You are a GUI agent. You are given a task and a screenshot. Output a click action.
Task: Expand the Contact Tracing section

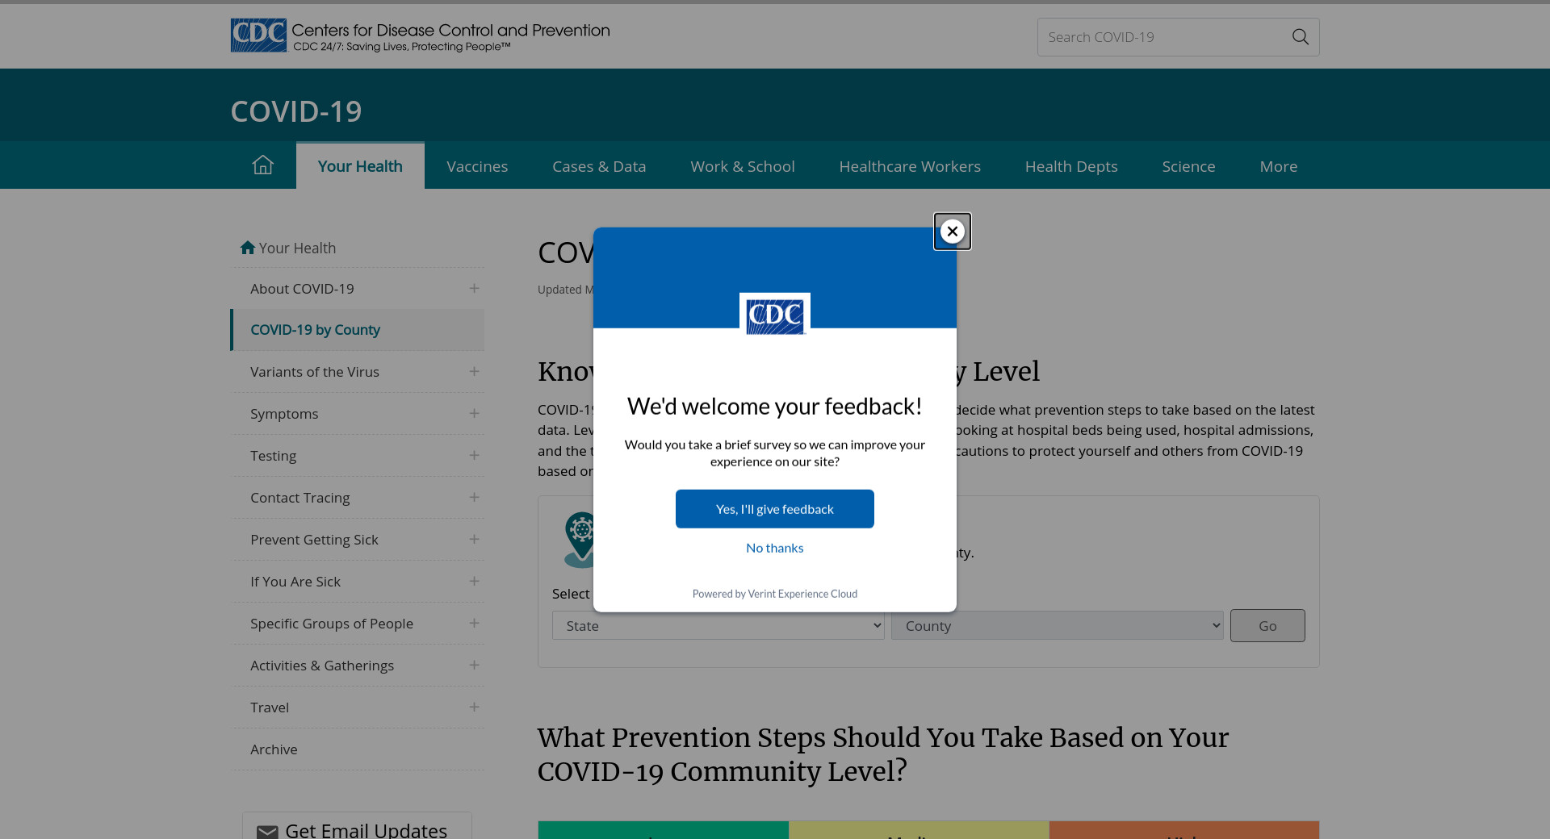474,498
